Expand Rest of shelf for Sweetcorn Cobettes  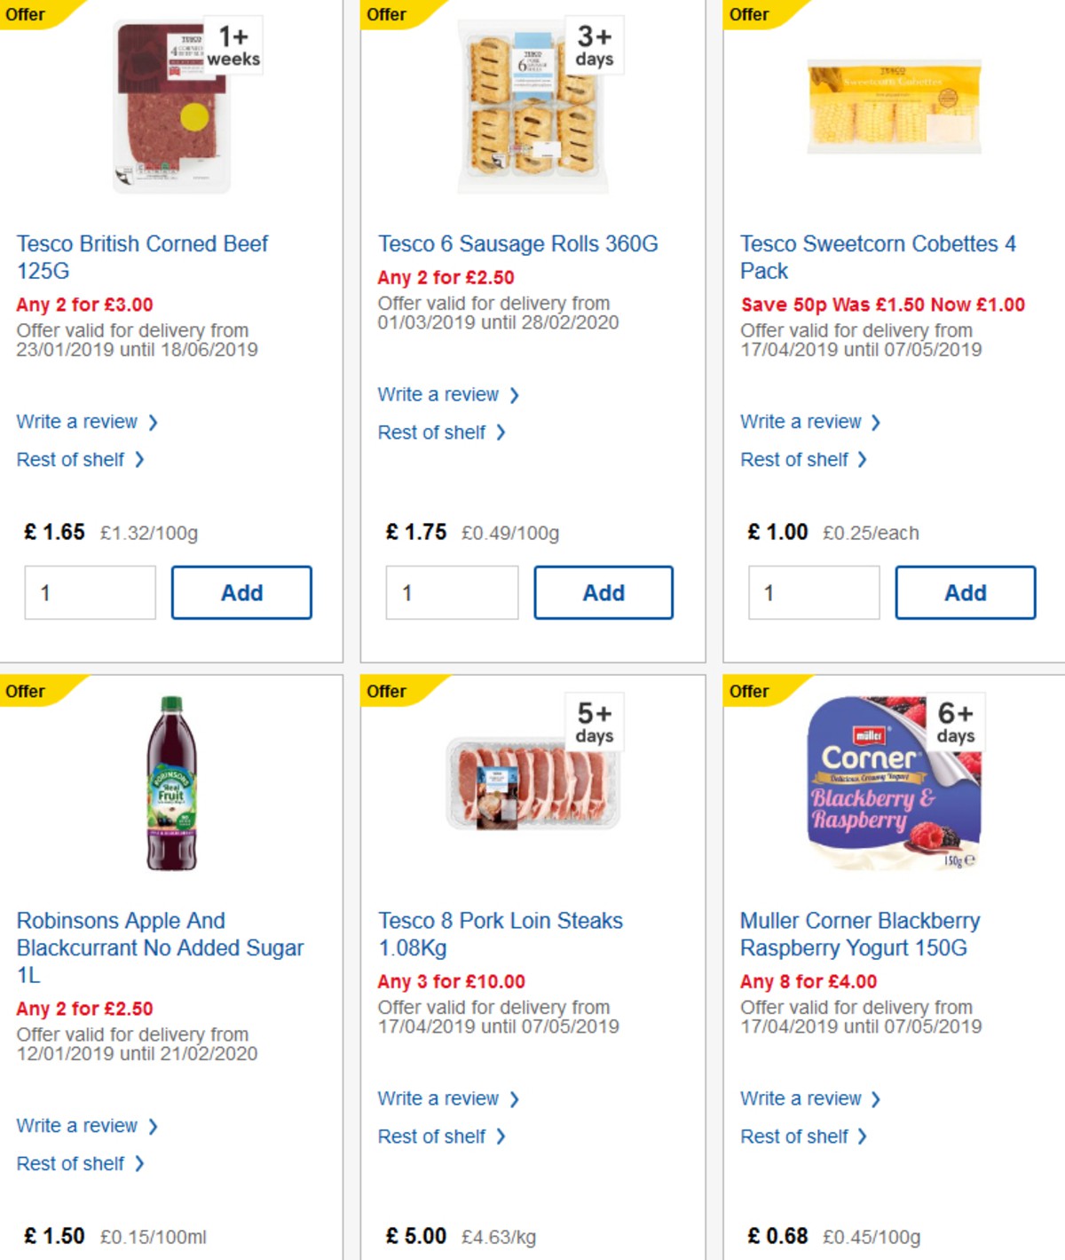click(797, 459)
